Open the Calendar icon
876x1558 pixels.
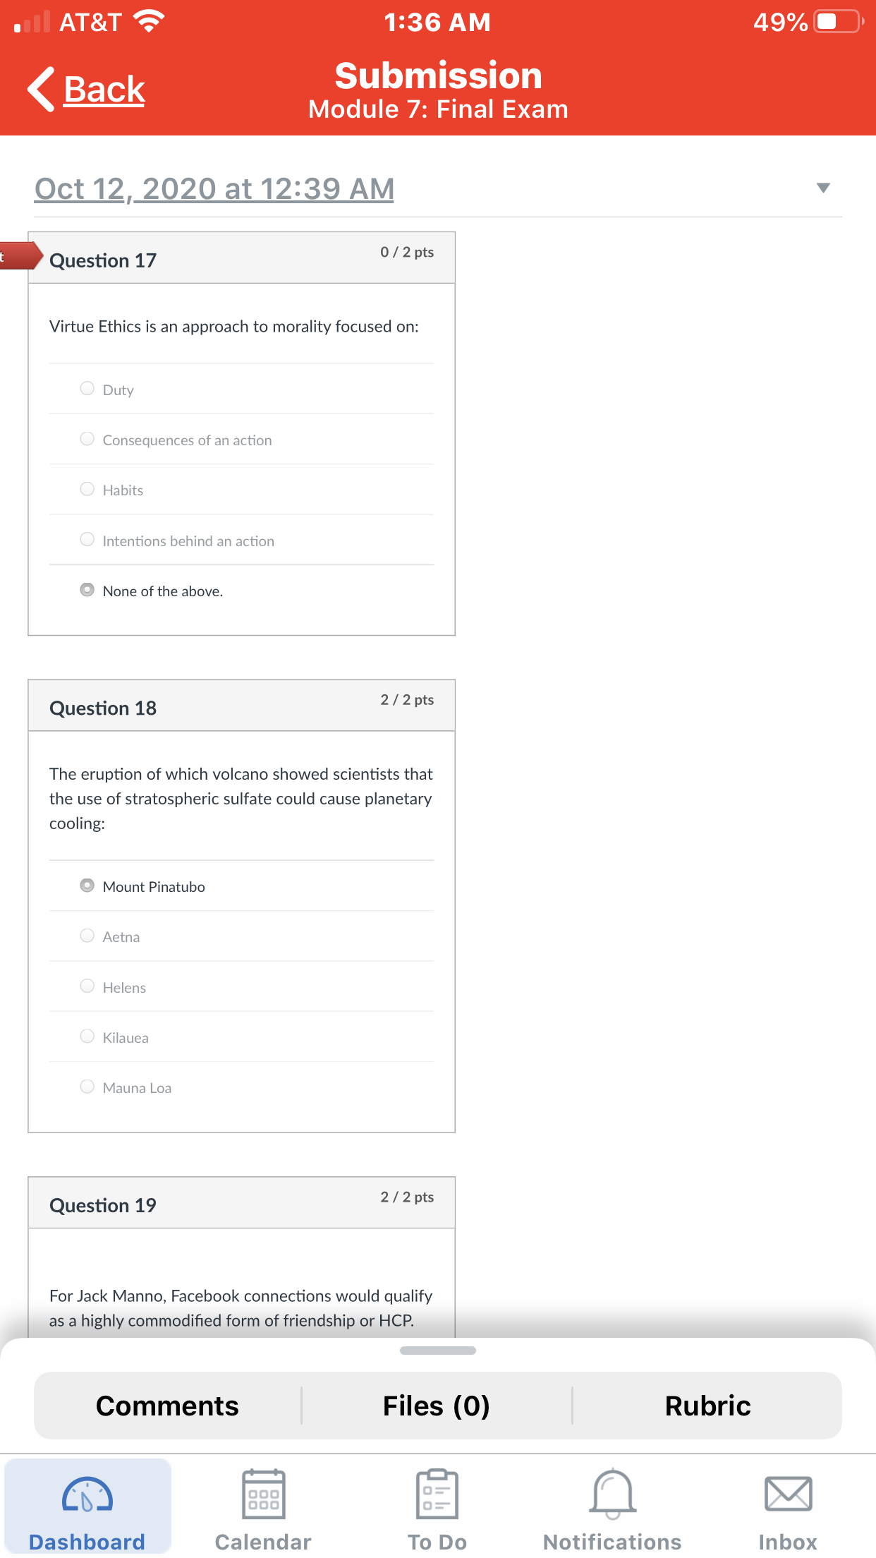click(x=263, y=1494)
